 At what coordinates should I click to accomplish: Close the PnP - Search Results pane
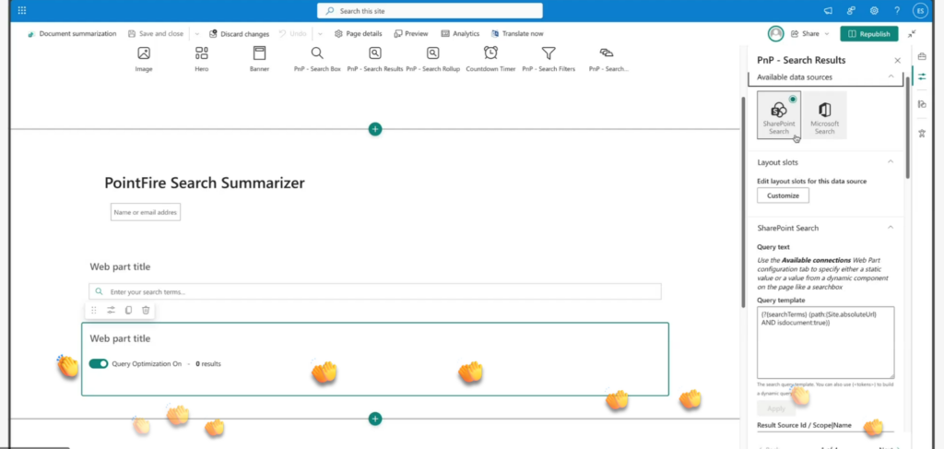[898, 60]
